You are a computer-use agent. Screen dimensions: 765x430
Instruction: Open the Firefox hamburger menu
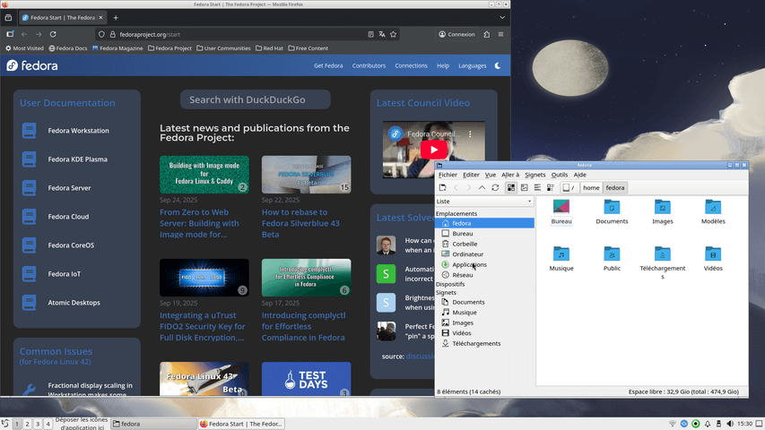coord(500,35)
